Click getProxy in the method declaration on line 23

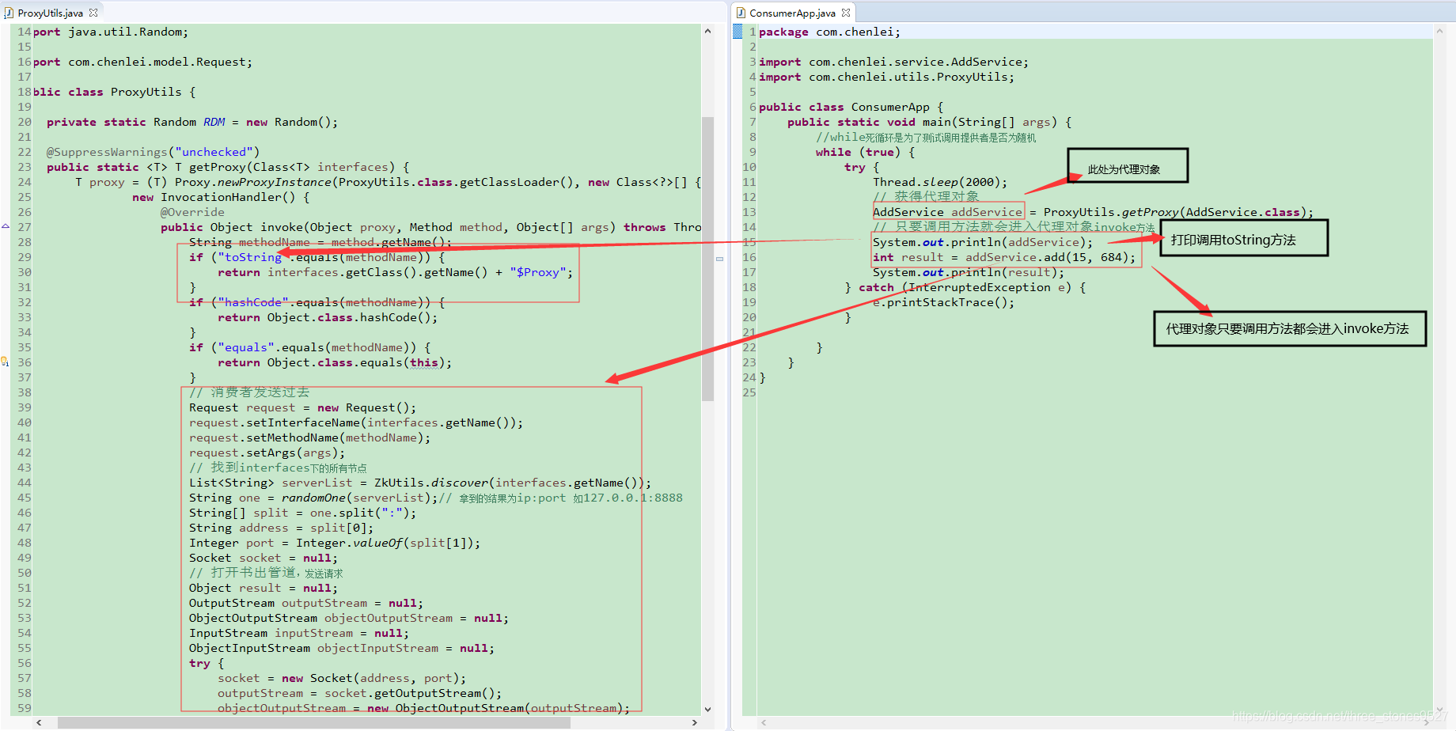[218, 167]
